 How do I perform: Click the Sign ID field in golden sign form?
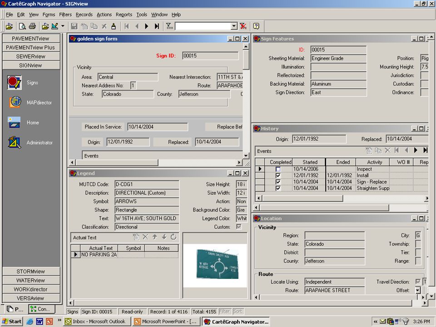tap(210, 55)
